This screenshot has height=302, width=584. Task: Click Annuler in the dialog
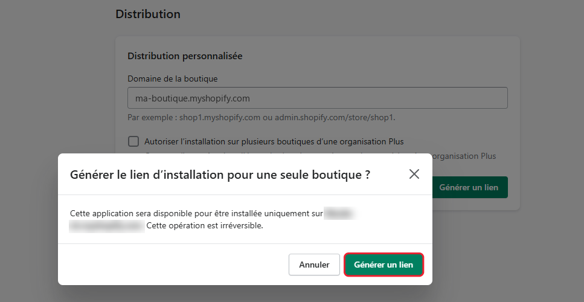click(x=314, y=265)
